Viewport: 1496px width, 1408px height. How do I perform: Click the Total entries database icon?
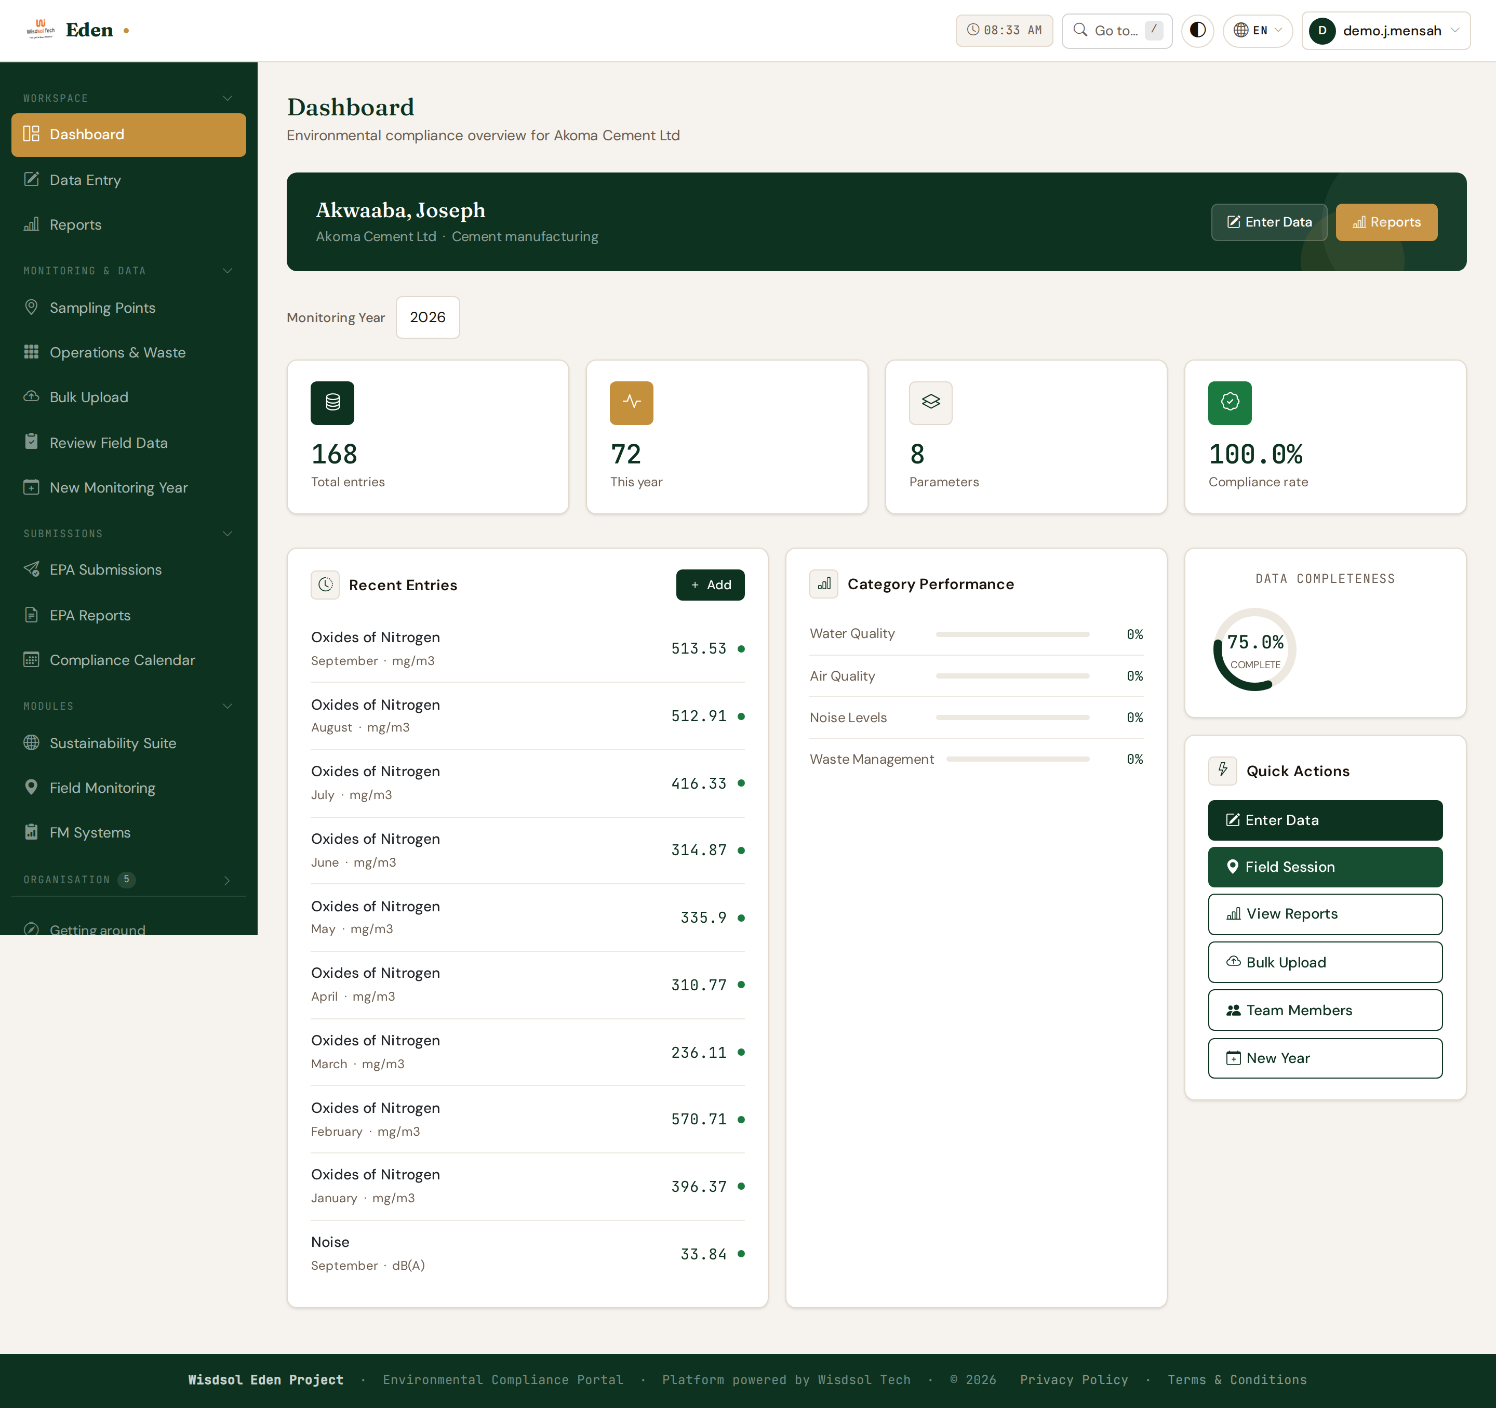click(332, 403)
